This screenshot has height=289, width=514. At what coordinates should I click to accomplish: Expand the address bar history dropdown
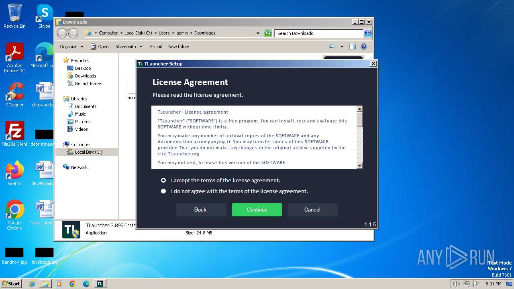(258, 33)
